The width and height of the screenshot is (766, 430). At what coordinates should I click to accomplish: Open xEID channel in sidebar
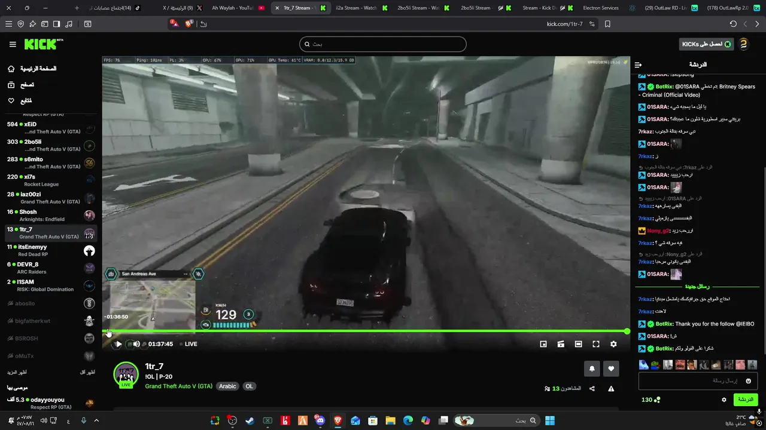(51, 128)
